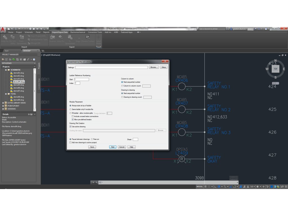Image resolution: width=288 pixels, height=216 pixels.
Task: Click the annotation scale 1:1 control
Action: (252, 187)
